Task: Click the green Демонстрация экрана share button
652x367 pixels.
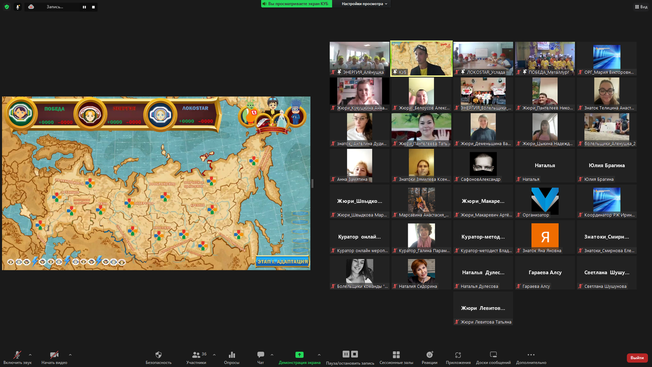Action: pyautogui.click(x=299, y=355)
